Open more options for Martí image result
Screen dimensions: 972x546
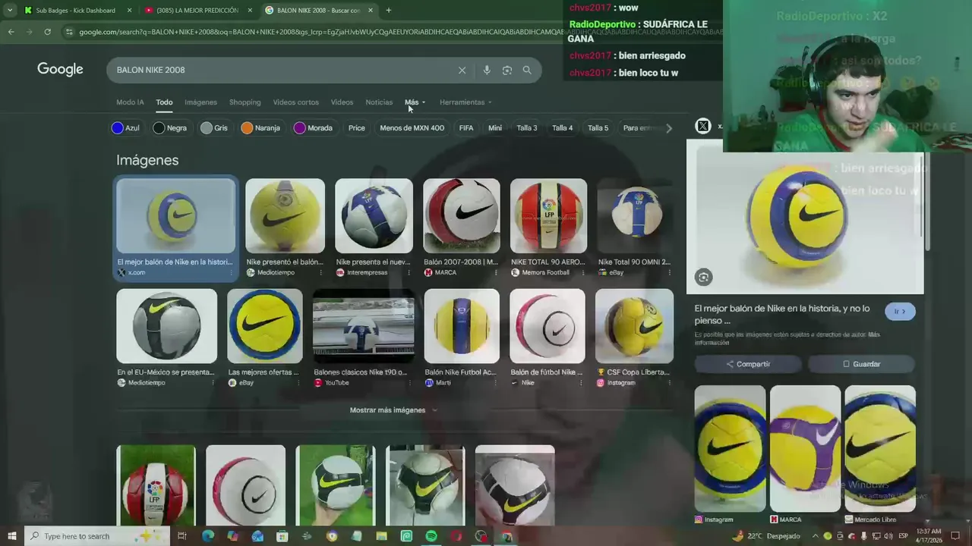497,383
